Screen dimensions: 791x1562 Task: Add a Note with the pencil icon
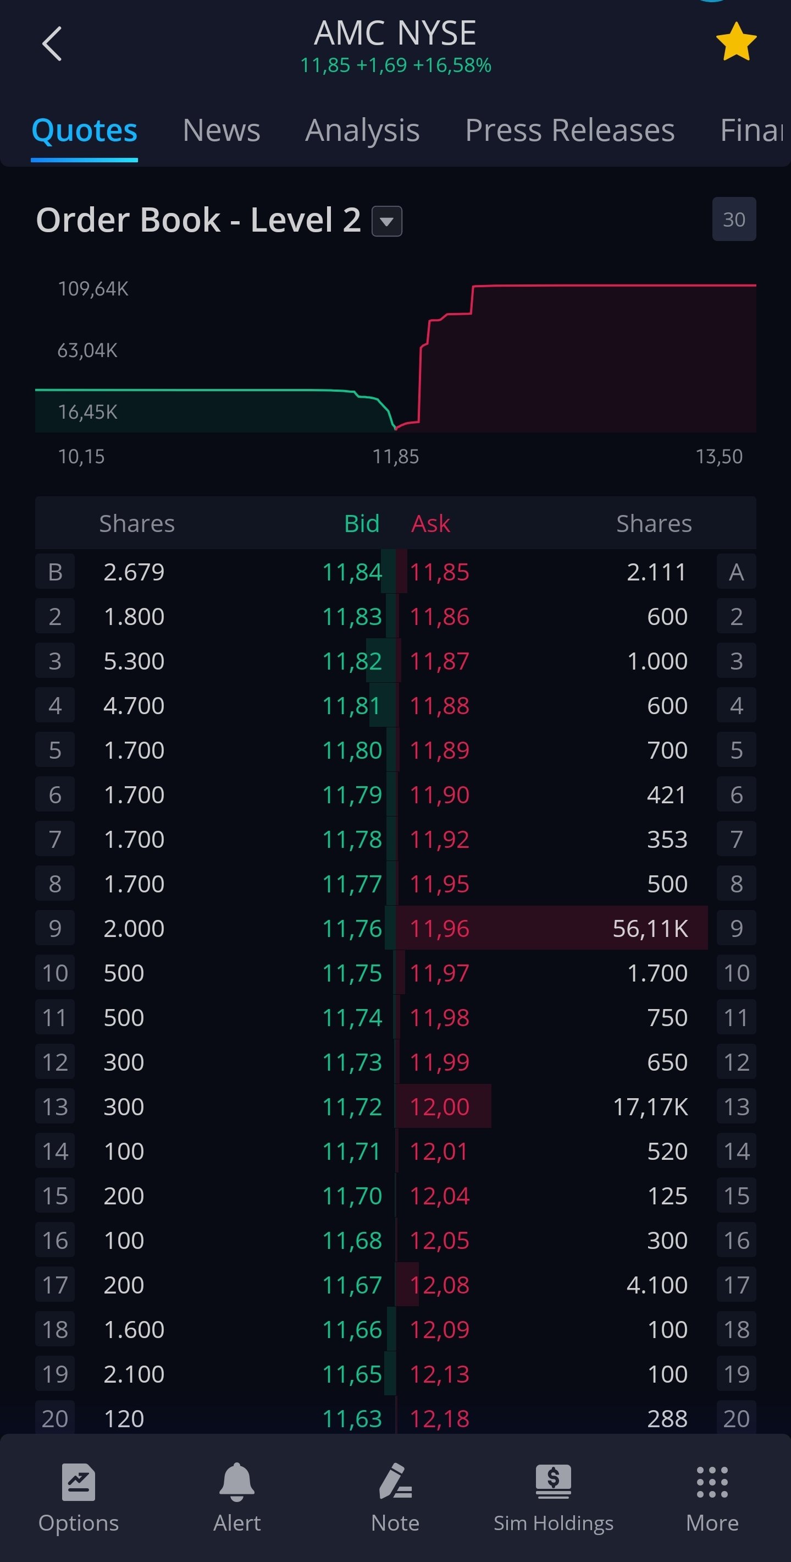pos(396,1482)
